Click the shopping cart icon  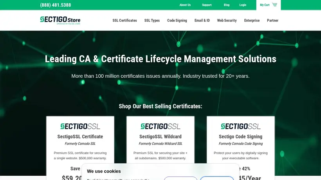[274, 4]
